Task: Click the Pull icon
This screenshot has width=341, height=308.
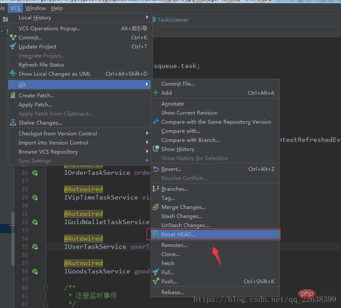Action: click(x=156, y=272)
